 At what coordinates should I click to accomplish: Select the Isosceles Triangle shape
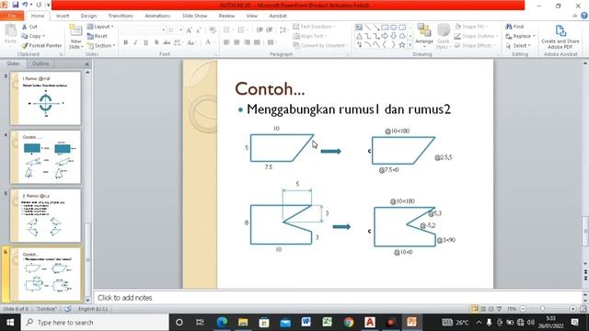359,36
